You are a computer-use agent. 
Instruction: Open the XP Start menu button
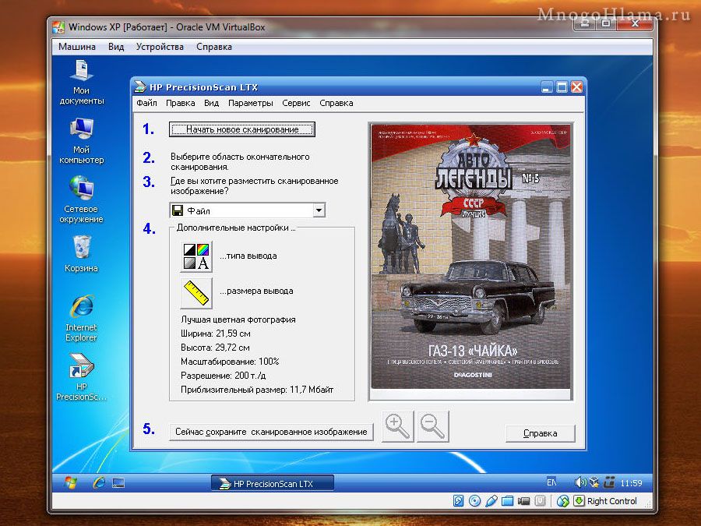coord(71,482)
